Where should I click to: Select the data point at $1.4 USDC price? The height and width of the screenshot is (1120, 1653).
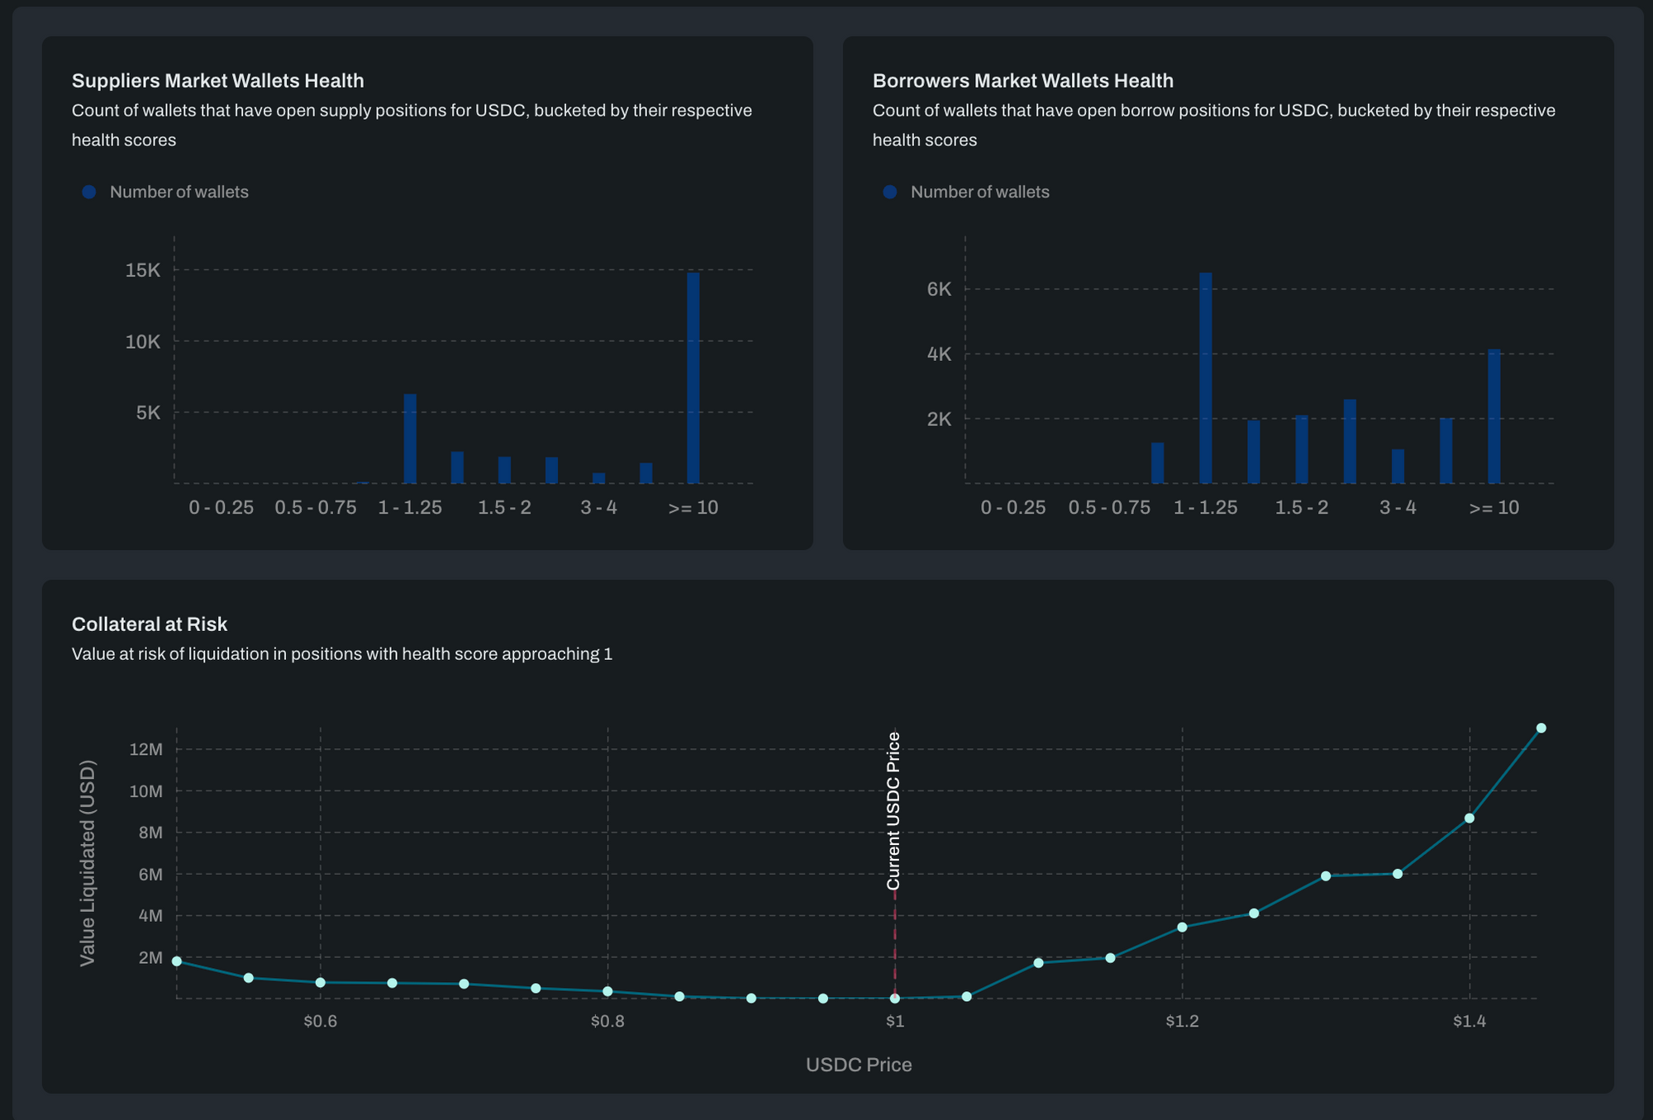tap(1470, 819)
